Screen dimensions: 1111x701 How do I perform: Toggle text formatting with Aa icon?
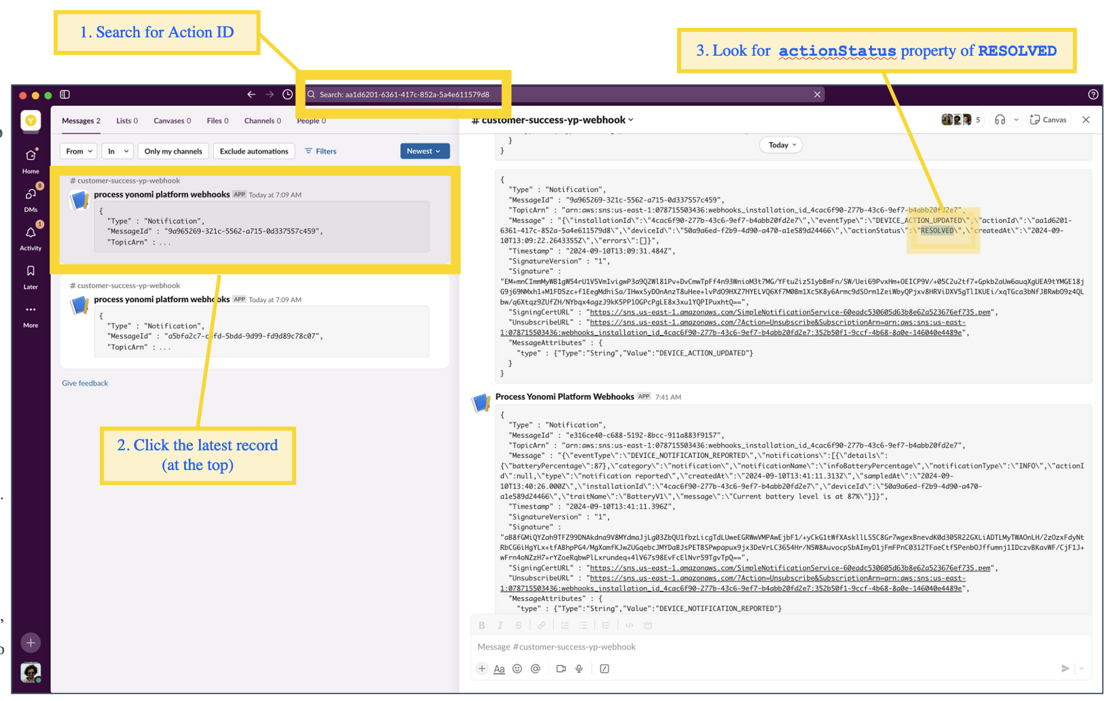499,669
